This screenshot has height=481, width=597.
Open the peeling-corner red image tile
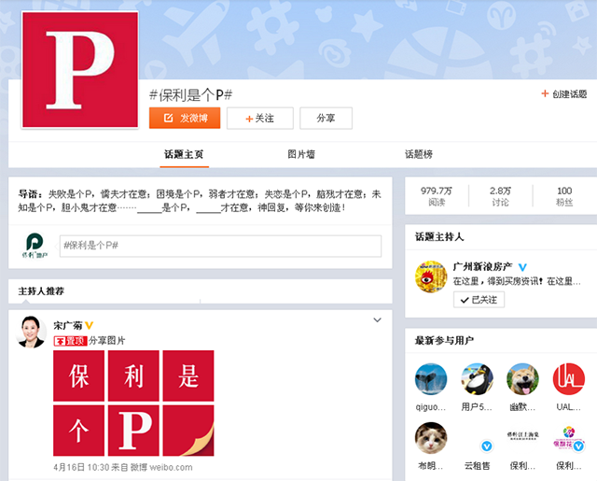coord(188,431)
